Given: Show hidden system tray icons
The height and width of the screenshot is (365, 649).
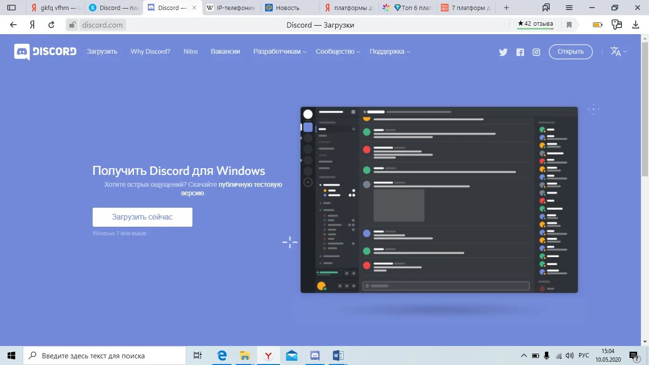Looking at the screenshot, I should coord(524,355).
